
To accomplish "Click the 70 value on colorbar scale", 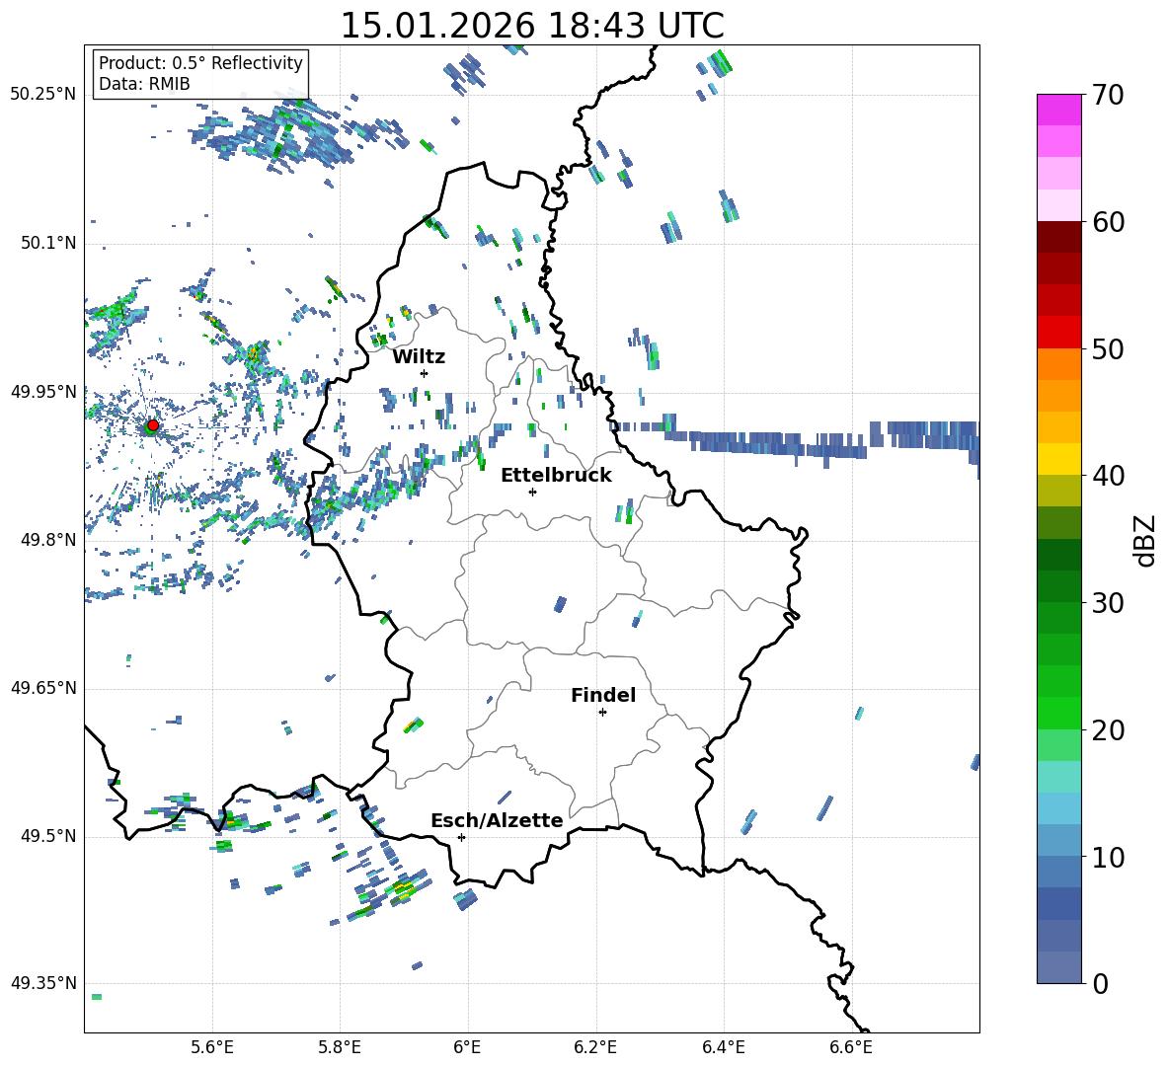I will pyautogui.click(x=1108, y=96).
